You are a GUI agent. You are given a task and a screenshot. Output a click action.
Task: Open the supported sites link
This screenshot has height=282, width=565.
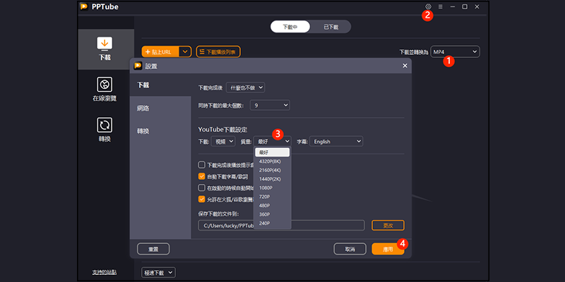[x=105, y=272]
